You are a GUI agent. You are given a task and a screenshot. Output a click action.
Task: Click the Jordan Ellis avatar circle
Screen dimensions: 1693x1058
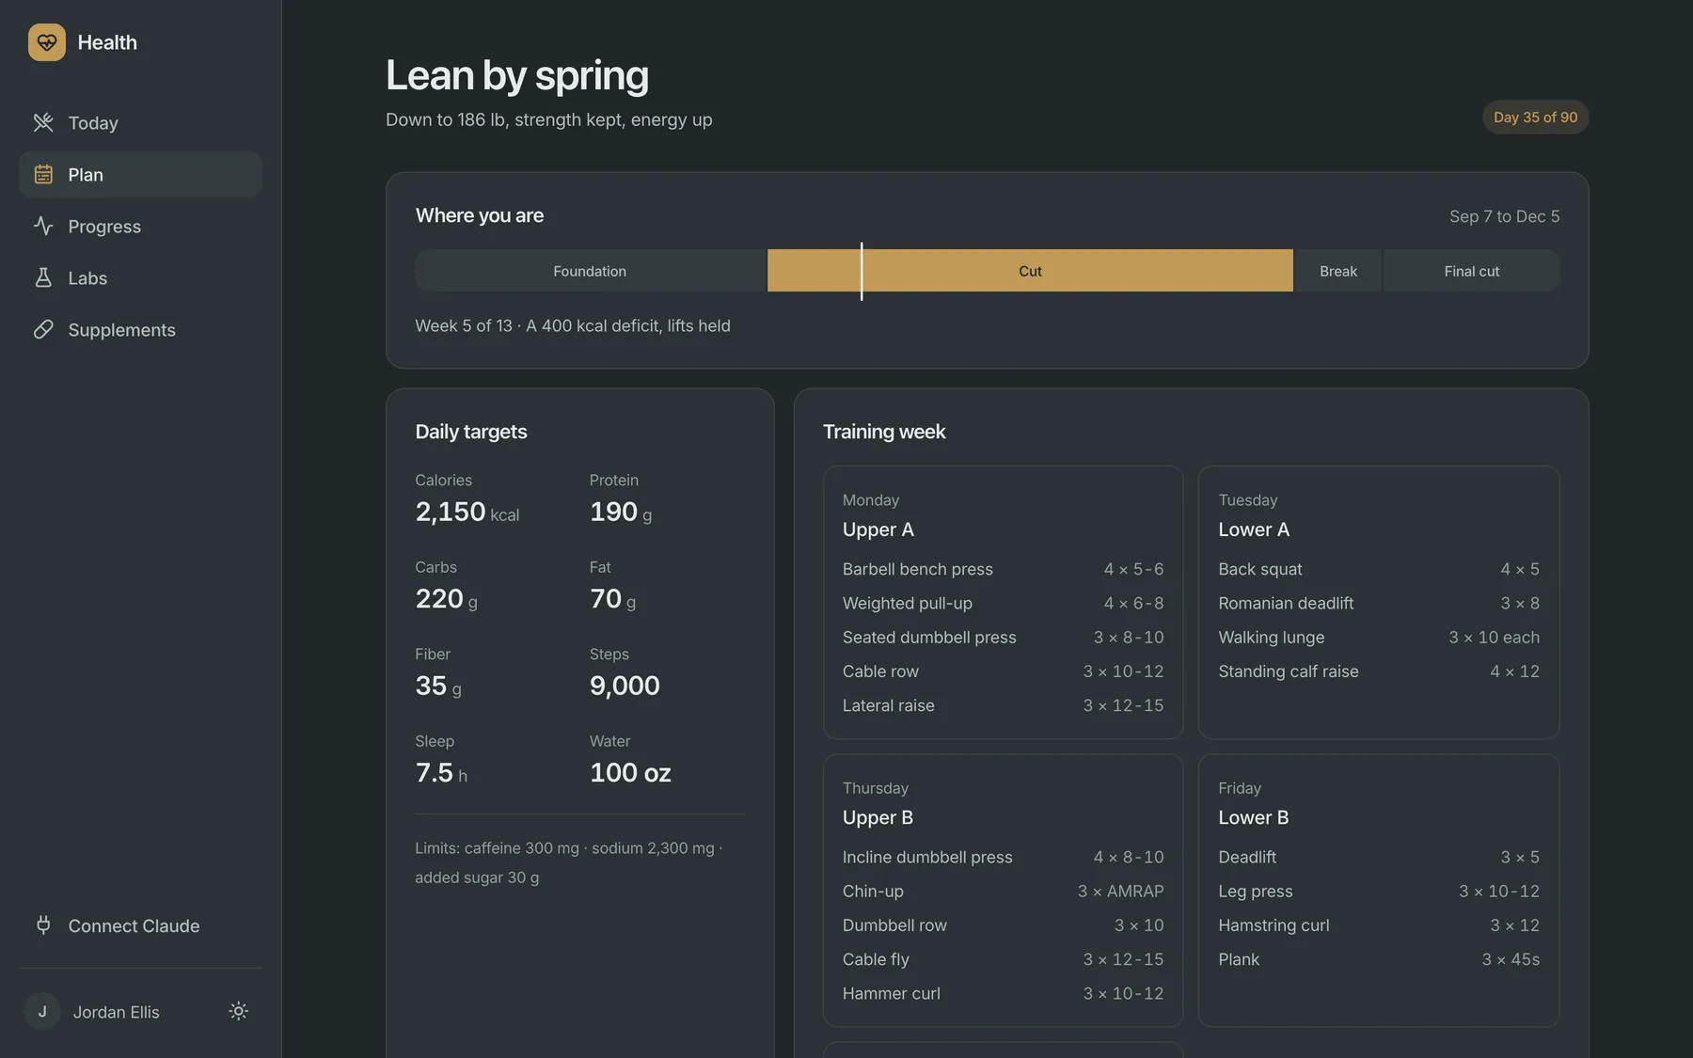(42, 1011)
